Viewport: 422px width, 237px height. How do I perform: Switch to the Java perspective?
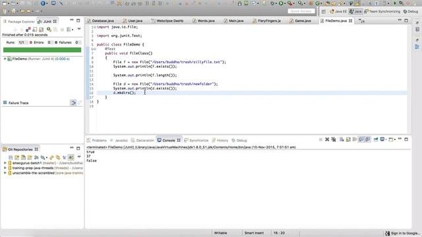[356, 11]
